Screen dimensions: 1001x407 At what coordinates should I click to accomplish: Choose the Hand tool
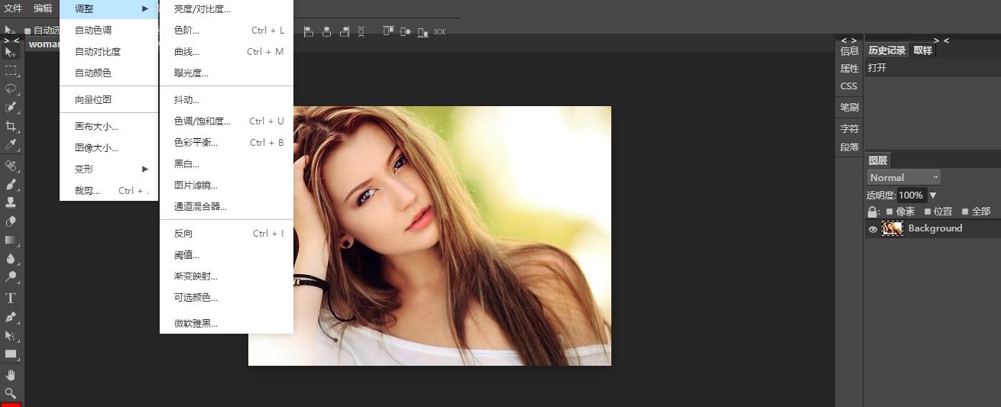tap(11, 374)
